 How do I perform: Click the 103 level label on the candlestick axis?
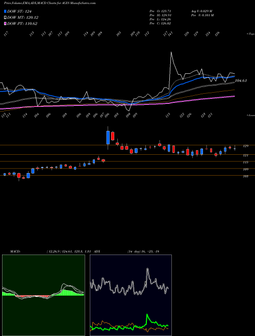(x=245, y=176)
